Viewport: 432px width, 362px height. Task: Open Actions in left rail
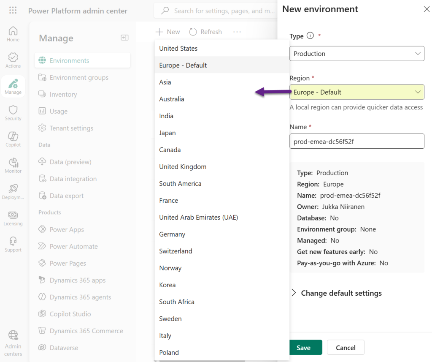click(x=13, y=60)
